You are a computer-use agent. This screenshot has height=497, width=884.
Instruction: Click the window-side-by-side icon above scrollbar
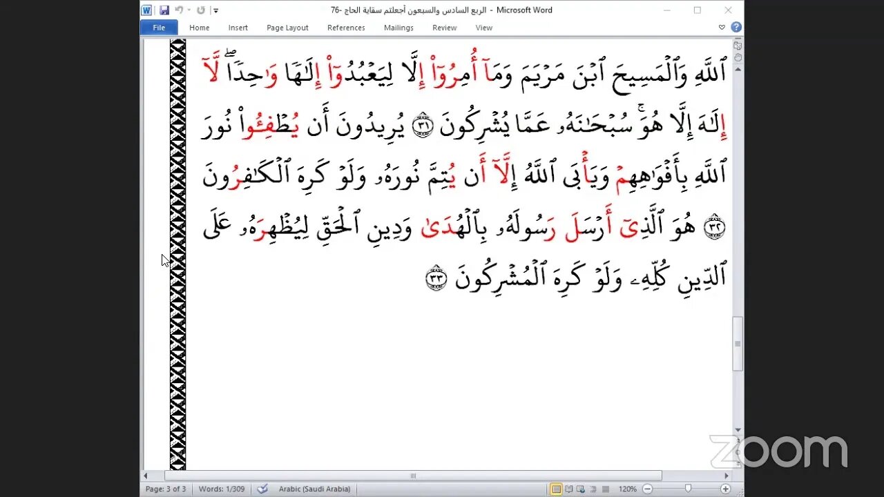[738, 46]
